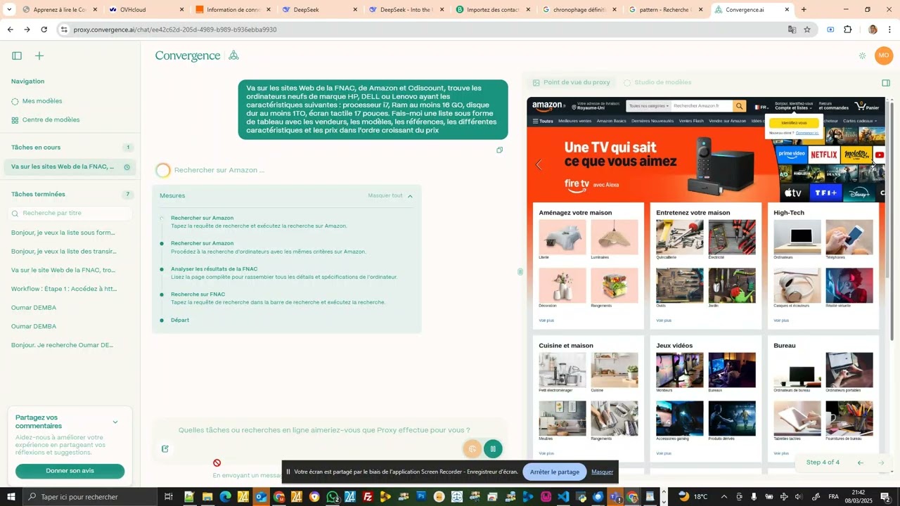Screen dimensions: 900x506
Task: Click the Amazon logo in the proxy view
Action: (548, 106)
